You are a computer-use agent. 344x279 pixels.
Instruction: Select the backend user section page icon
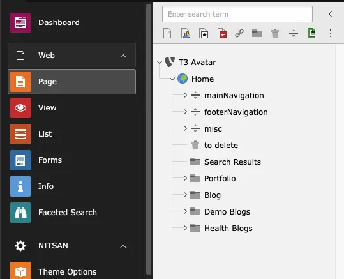click(186, 33)
